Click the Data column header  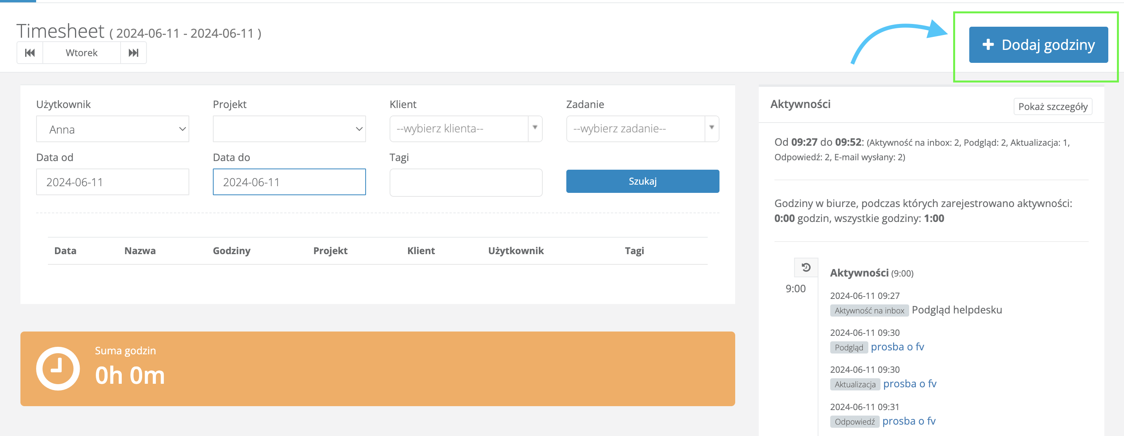(x=66, y=251)
